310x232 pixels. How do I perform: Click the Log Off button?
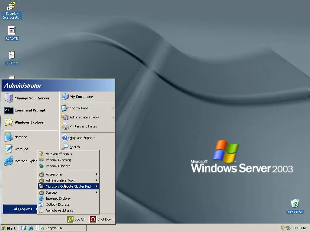(77, 219)
